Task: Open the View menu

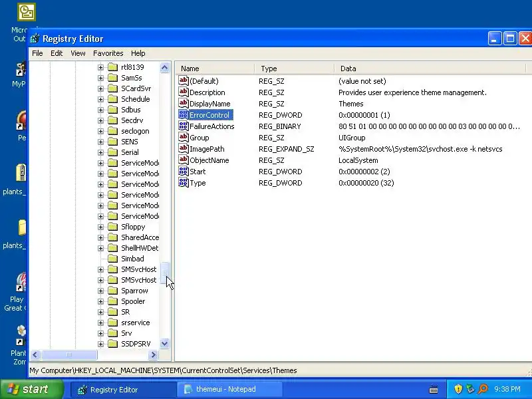Action: coord(78,53)
